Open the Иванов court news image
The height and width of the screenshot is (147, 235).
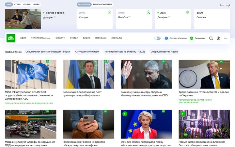[x=147, y=74]
